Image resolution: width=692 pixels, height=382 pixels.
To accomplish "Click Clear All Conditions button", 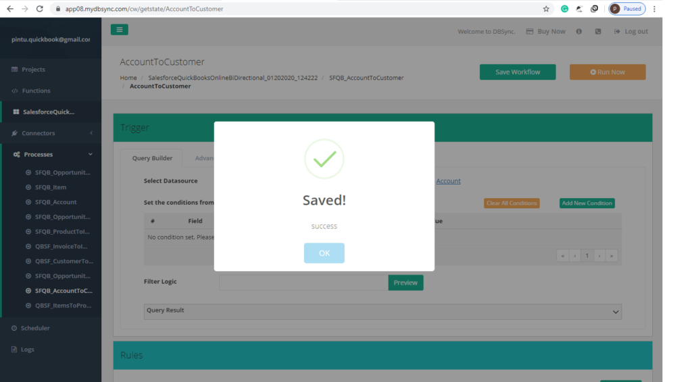I will click(512, 203).
